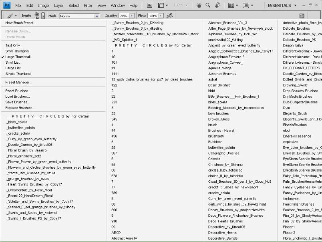Select the Rotate View tool
This screenshot has width=322, height=242.
coord(217,5)
